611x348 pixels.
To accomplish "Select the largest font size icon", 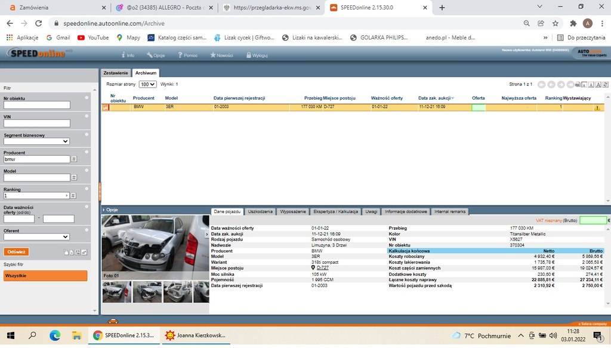I will (x=598, y=85).
